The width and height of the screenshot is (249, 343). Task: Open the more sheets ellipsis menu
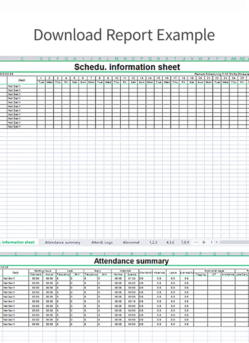point(197,242)
